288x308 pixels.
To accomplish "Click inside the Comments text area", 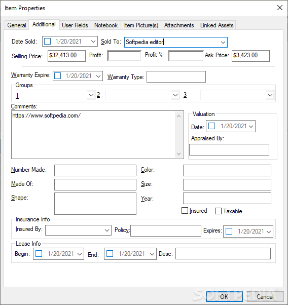I will click(x=93, y=135).
